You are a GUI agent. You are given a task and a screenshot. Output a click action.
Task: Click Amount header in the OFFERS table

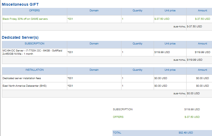[203, 11]
